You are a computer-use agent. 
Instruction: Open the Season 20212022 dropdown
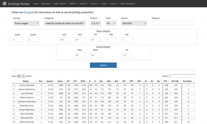coord(134,23)
